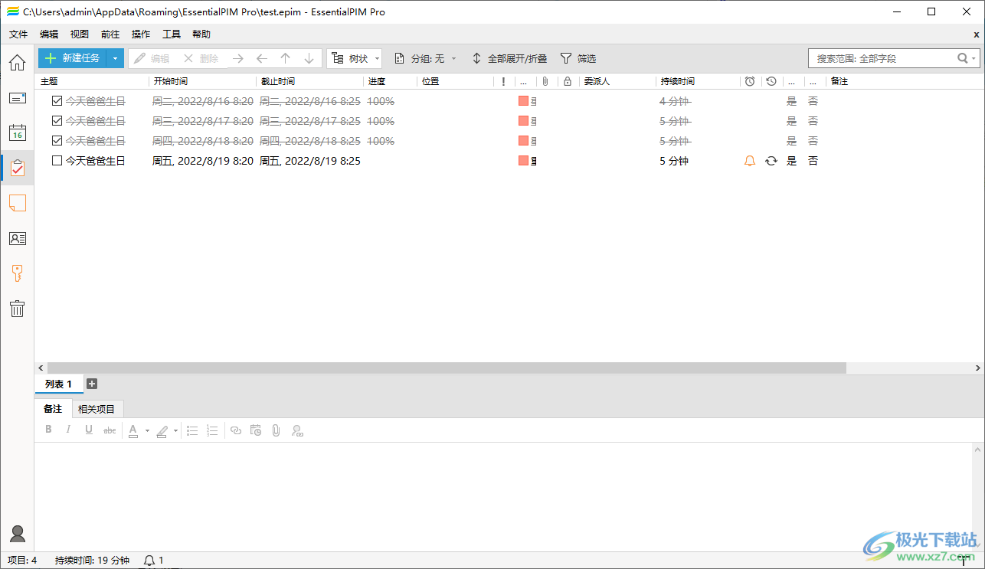Insert hyperlink in notes editor

tap(236, 430)
